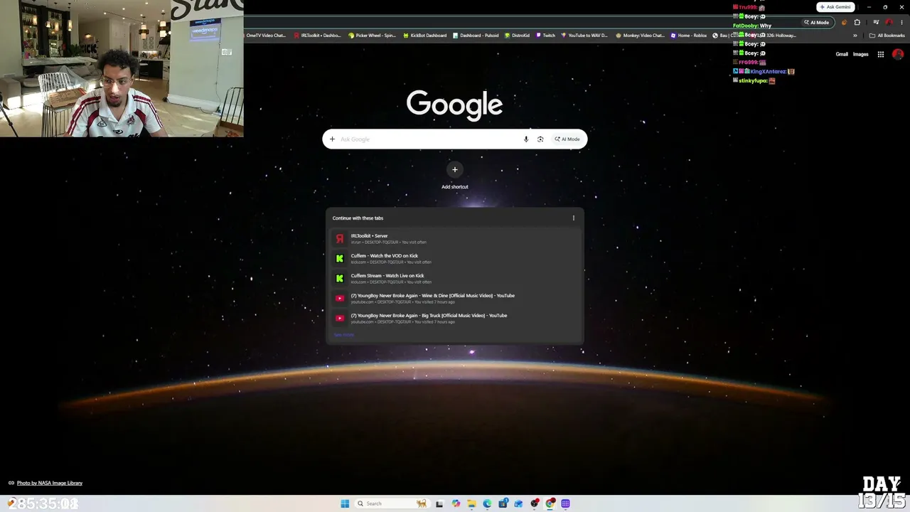910x512 pixels.
Task: Click the IRLToolkit red favicon in the tab list
Action: pos(340,239)
